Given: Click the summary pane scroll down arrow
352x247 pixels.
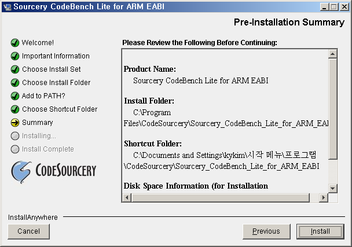Looking at the screenshot, I should pos(332,189).
